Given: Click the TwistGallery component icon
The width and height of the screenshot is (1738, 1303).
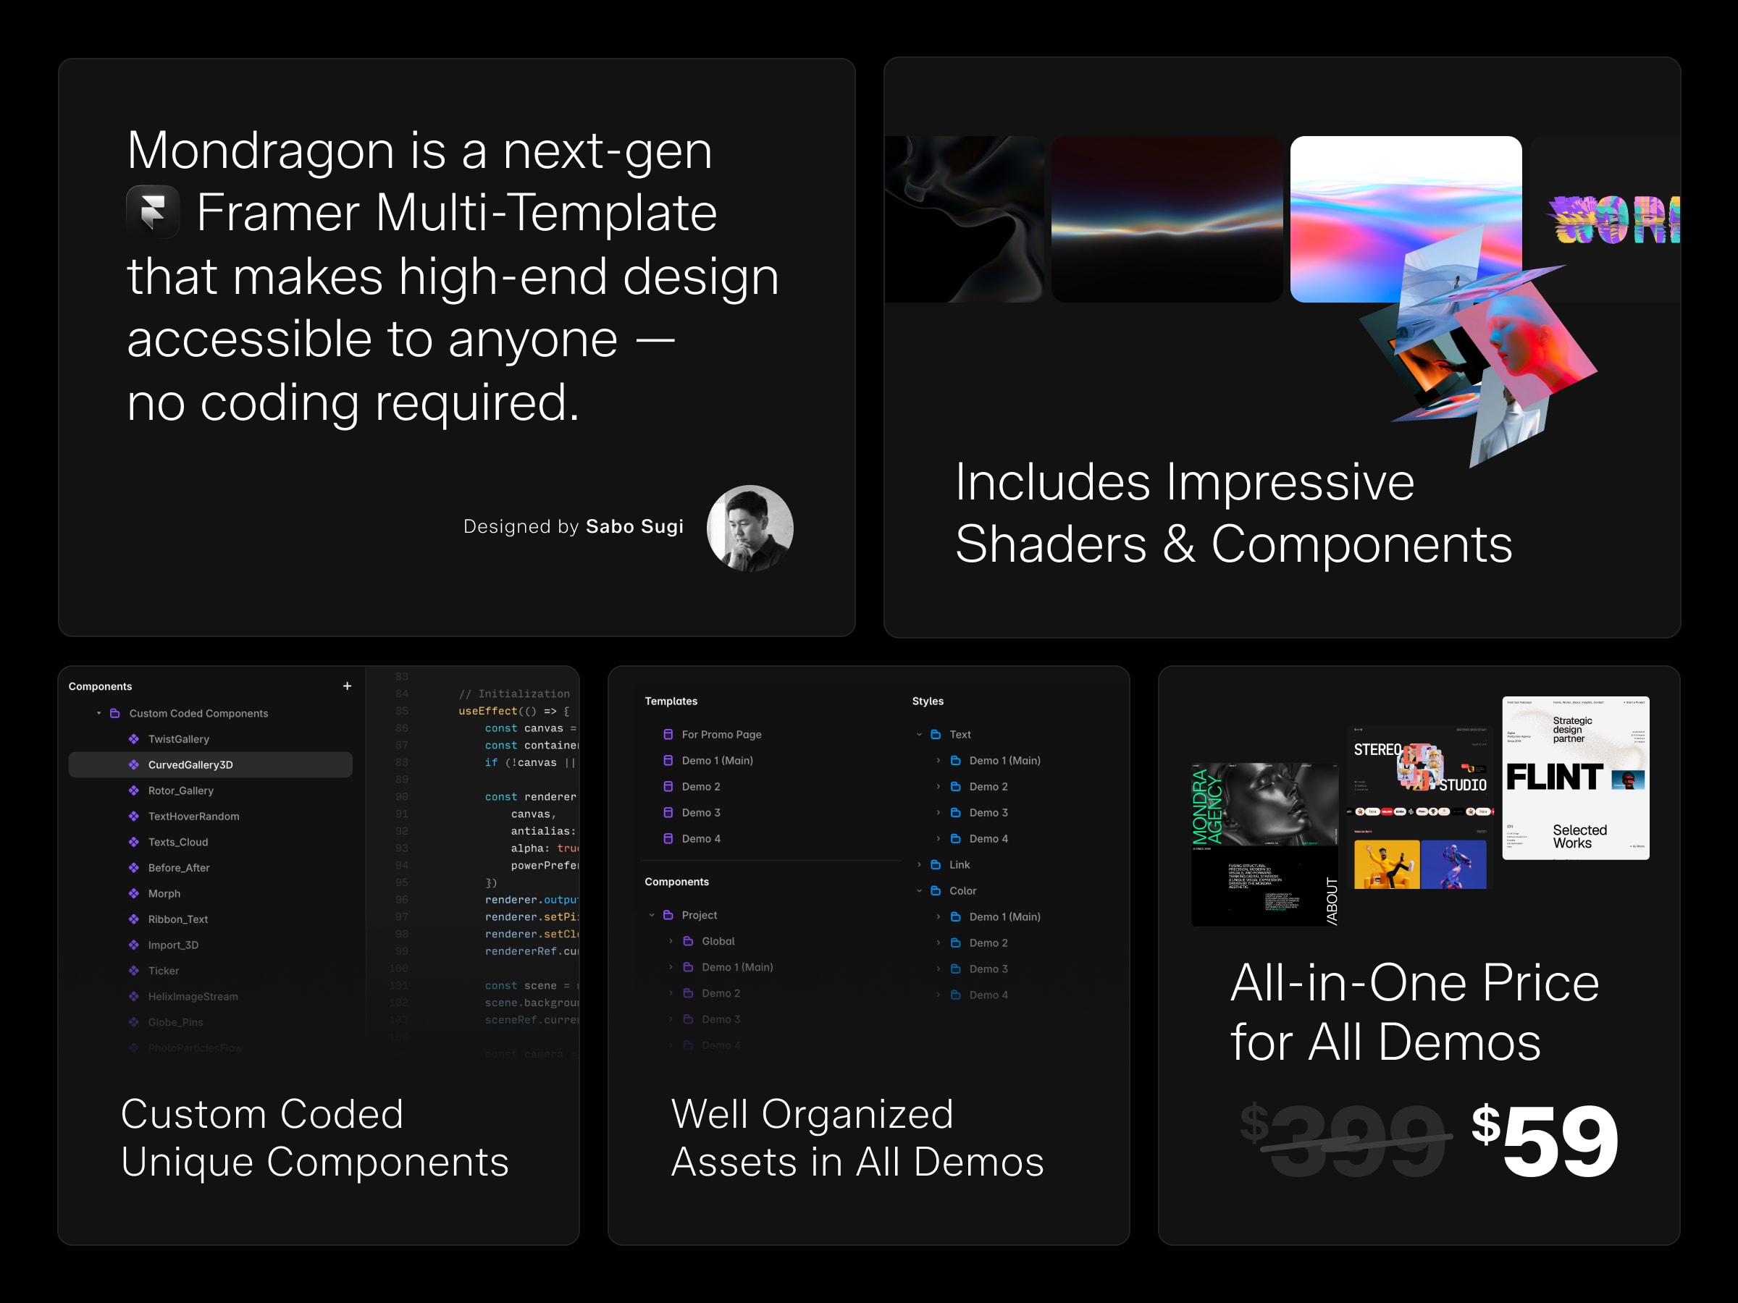Looking at the screenshot, I should pyautogui.click(x=133, y=739).
